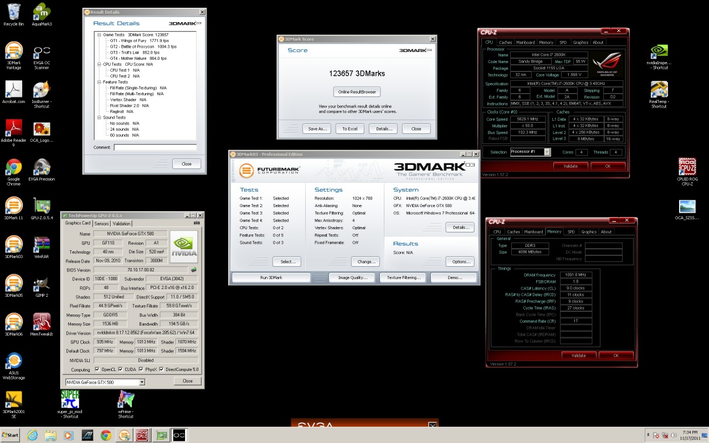Click the ROG CPU-Z taskbar icon
Image resolution: width=709 pixels, height=443 pixels.
pos(142,435)
